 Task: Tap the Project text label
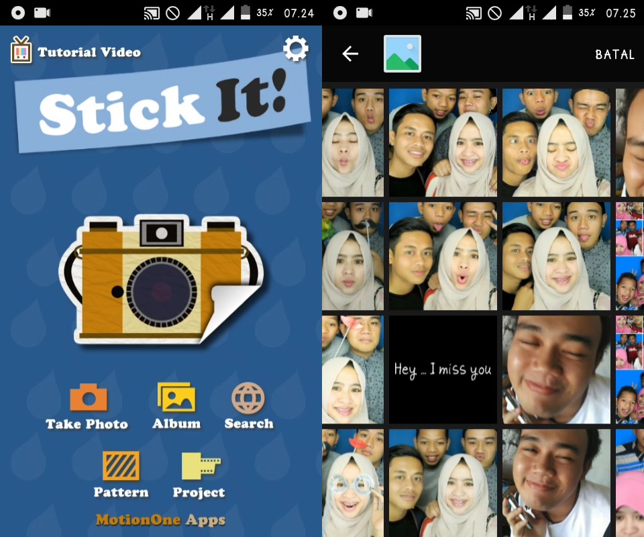pyautogui.click(x=199, y=492)
